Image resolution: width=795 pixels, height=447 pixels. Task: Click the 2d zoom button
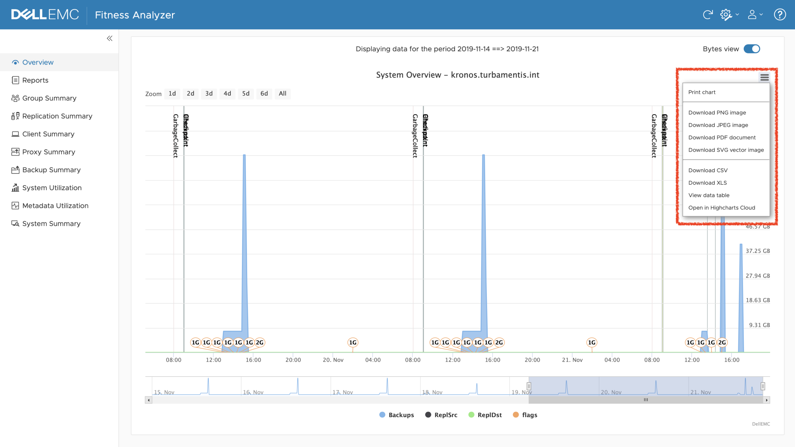(x=191, y=94)
